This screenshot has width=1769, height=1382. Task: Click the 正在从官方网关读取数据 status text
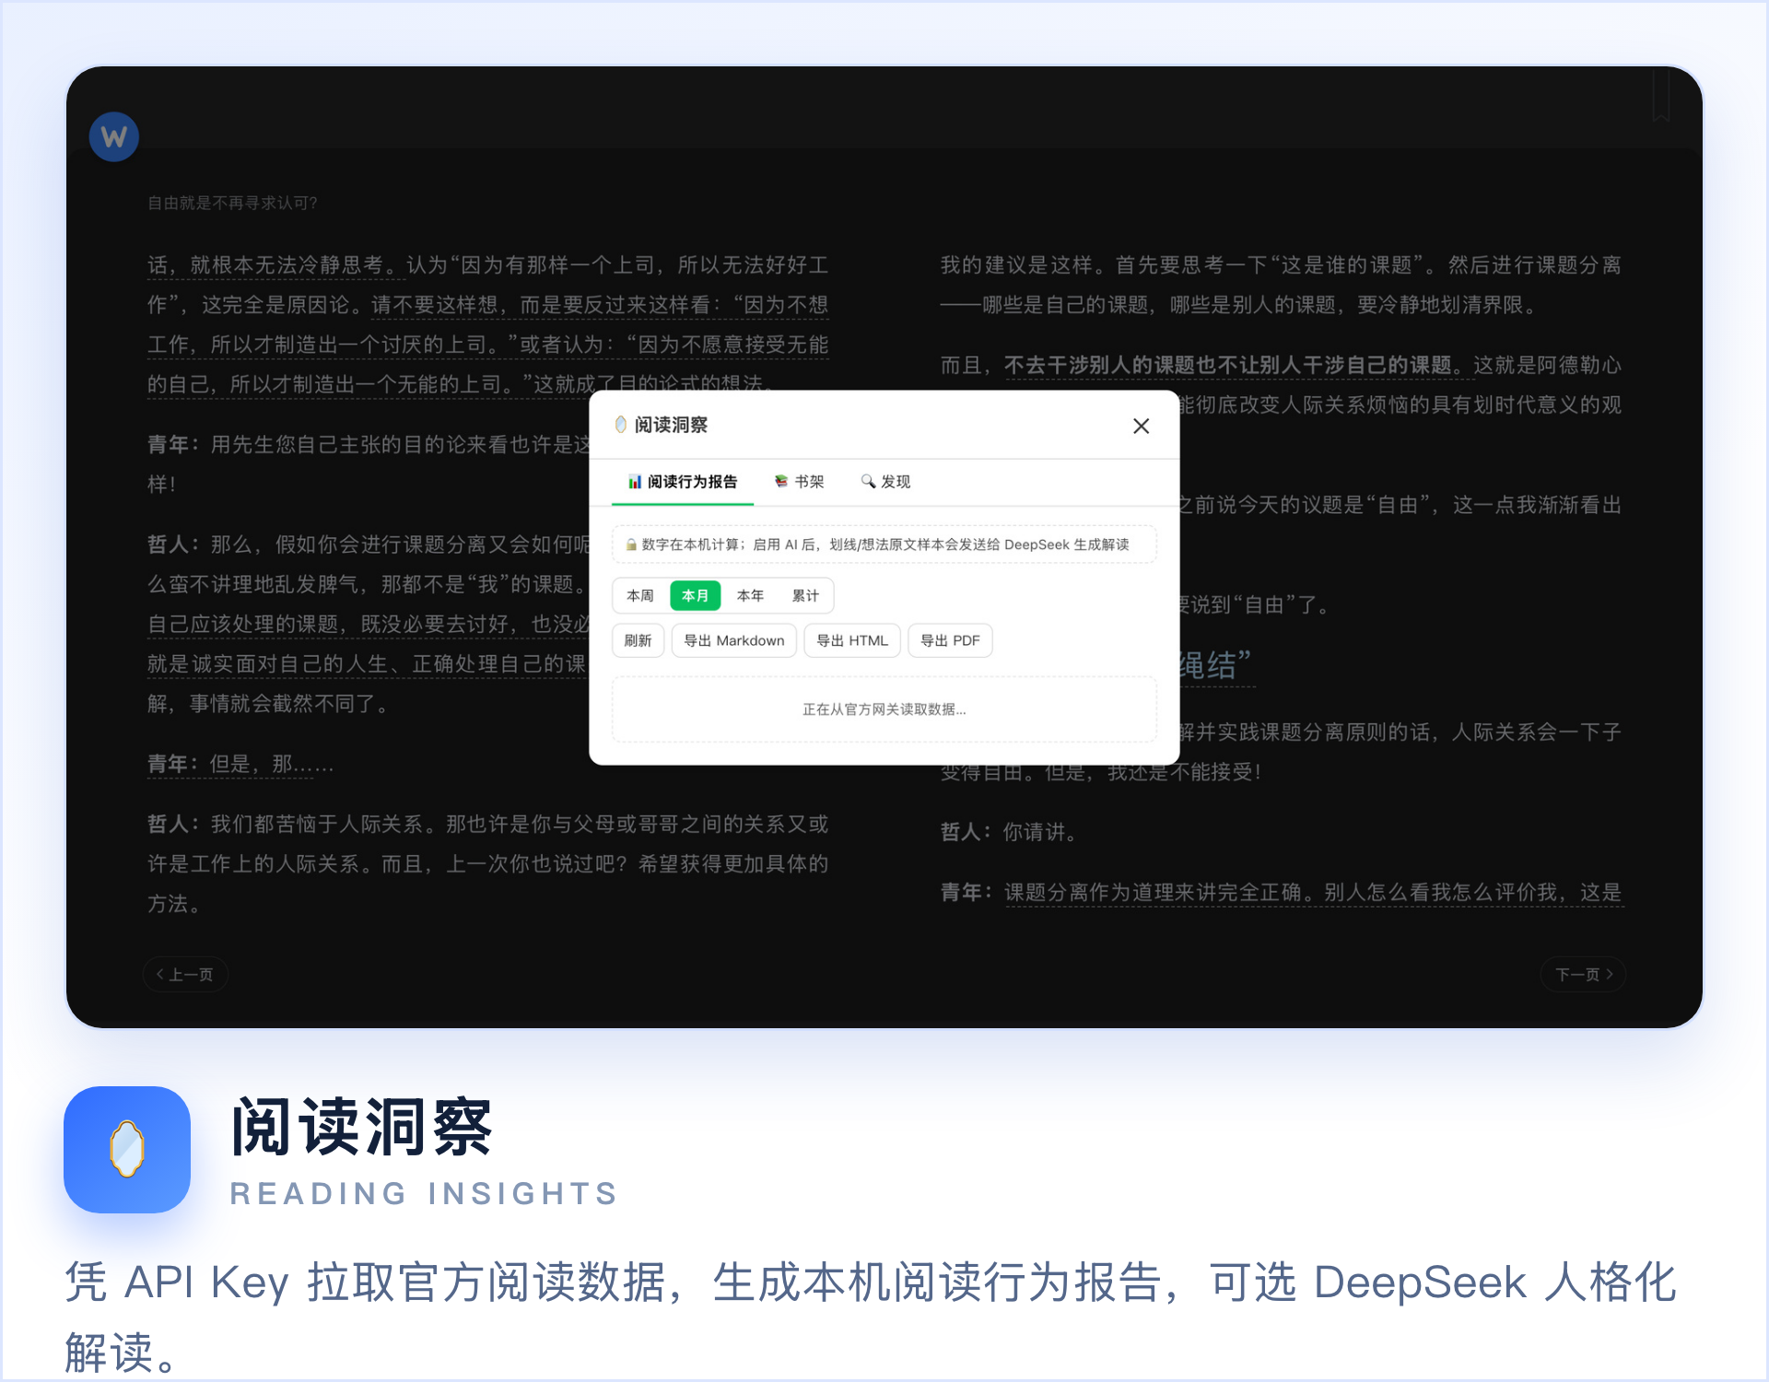point(884,709)
